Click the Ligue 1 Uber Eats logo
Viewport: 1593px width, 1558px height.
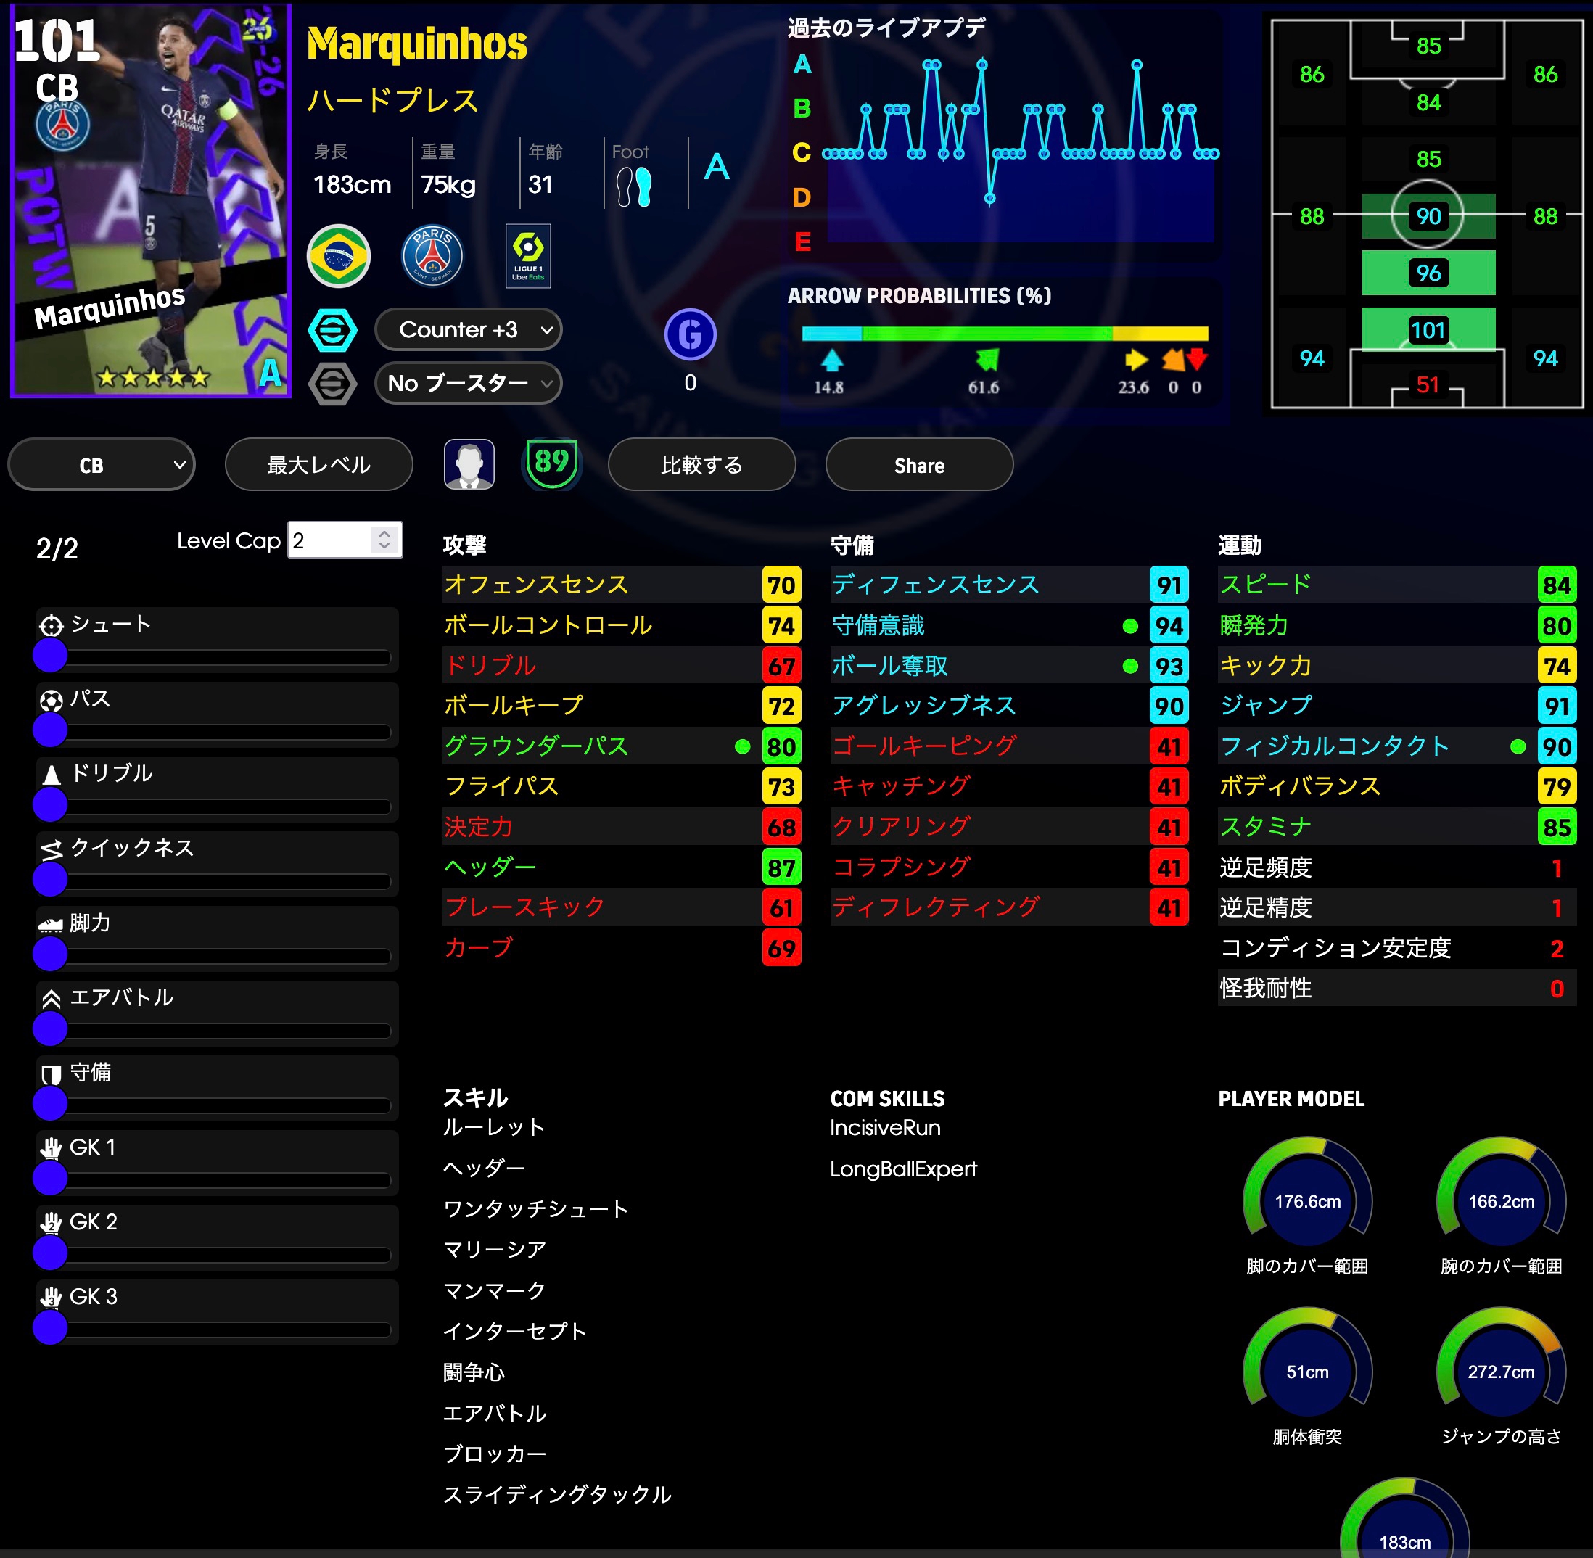tap(527, 256)
